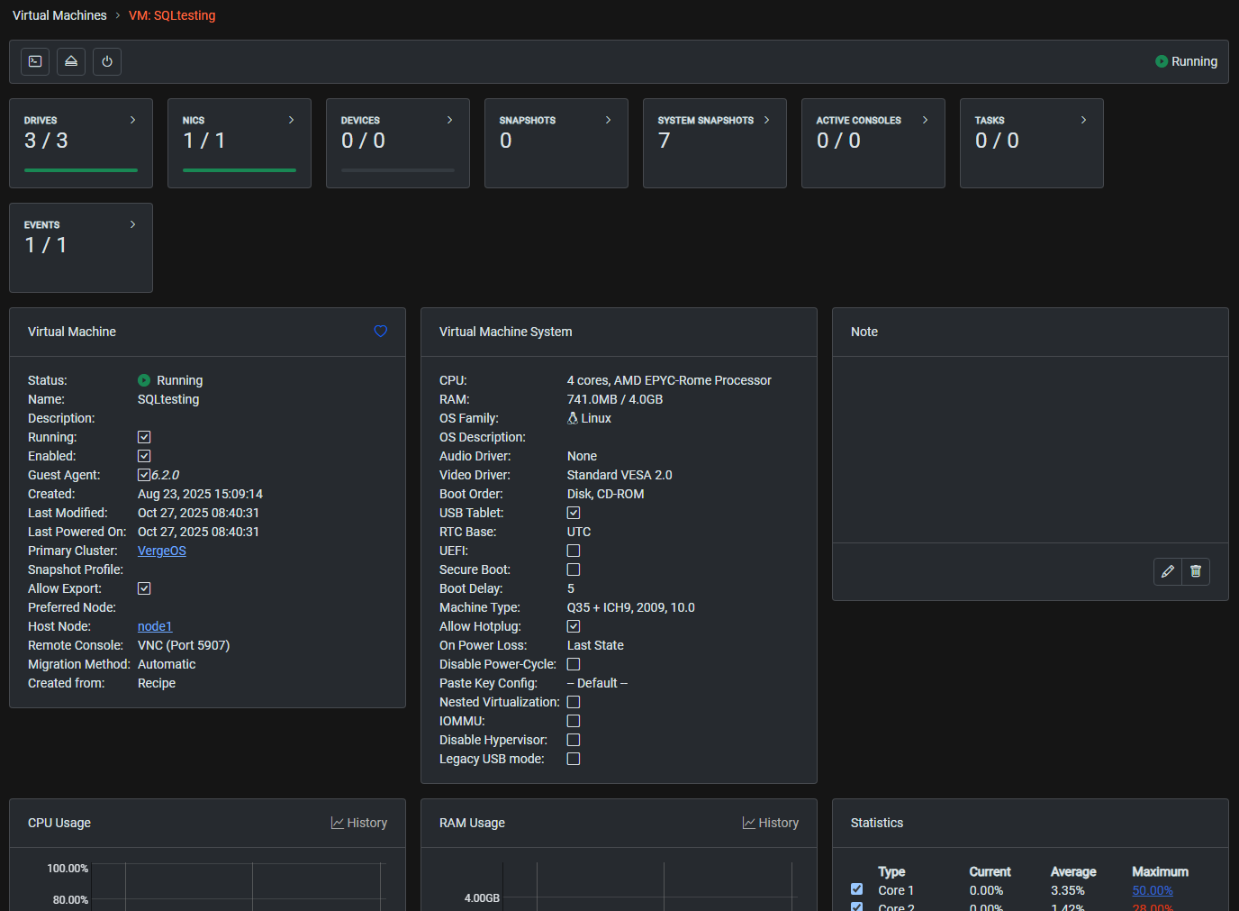1239x911 pixels.
Task: Open the NICs card
Action: click(239, 142)
